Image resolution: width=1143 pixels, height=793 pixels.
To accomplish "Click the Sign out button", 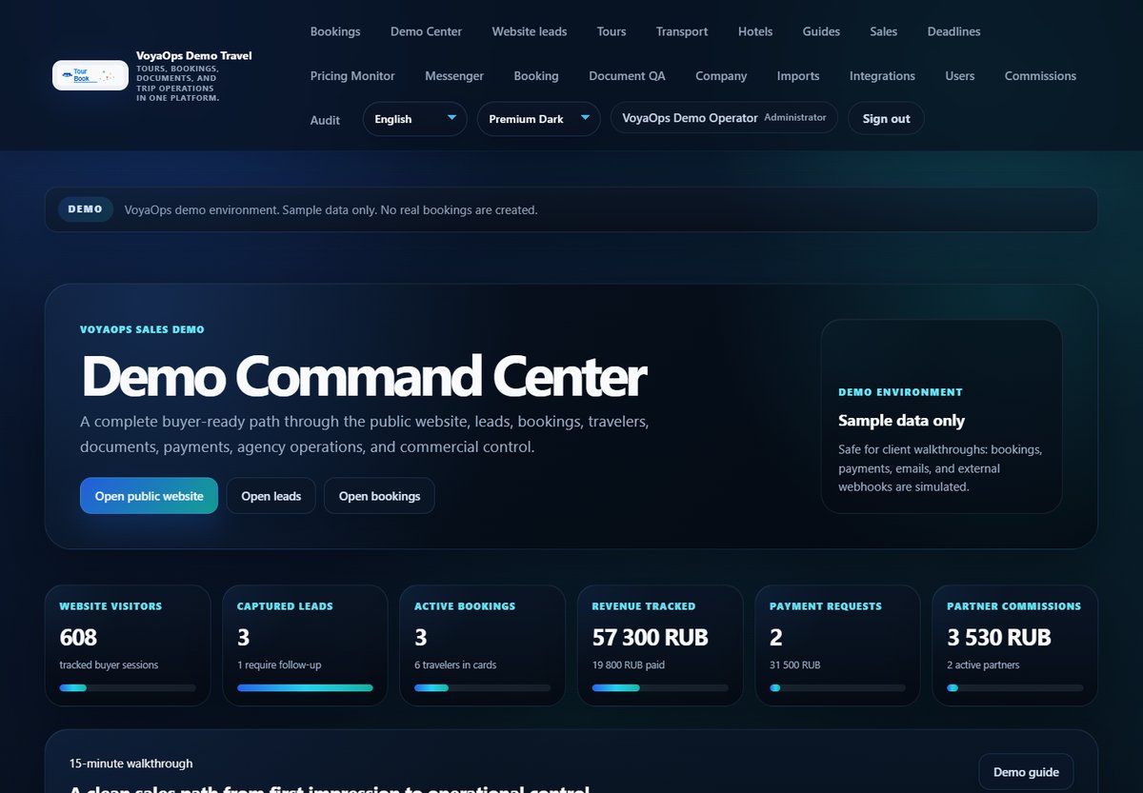I will click(886, 119).
